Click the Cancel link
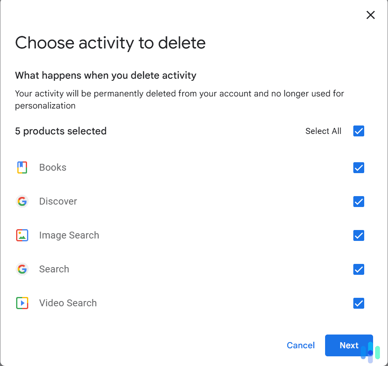Screen dimensions: 388x366 301,345
